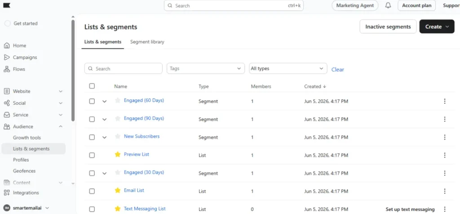Check the New Subscribers row checkbox
The width and height of the screenshot is (460, 214).
tap(92, 137)
